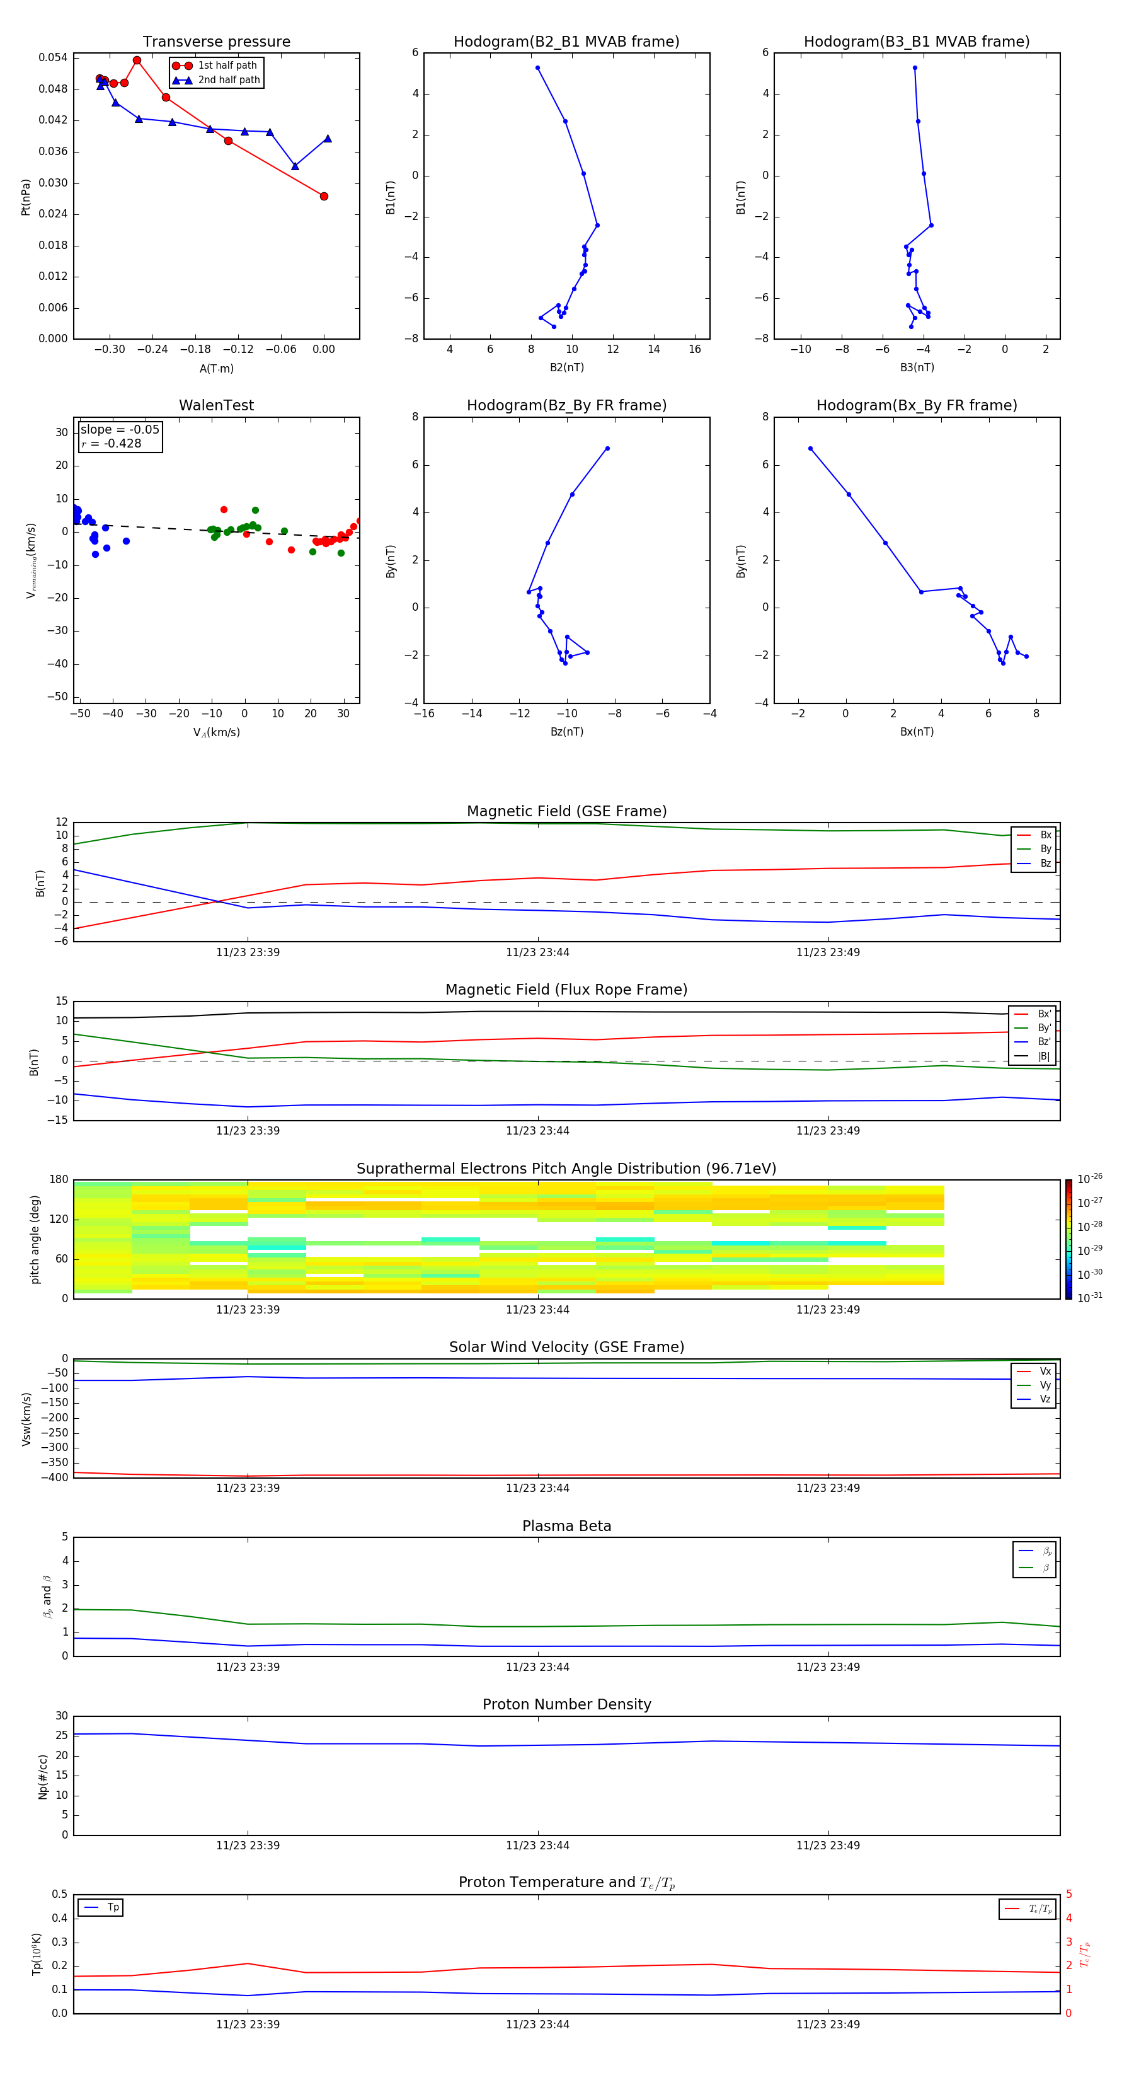This screenshot has width=1134, height=2080.
Task: Click '11/23 23:39' tick under GSE magnetic field
Action: click(248, 953)
